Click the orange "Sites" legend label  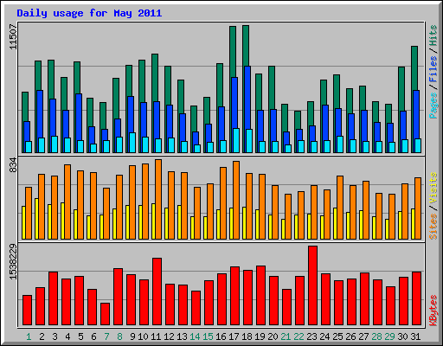(433, 227)
